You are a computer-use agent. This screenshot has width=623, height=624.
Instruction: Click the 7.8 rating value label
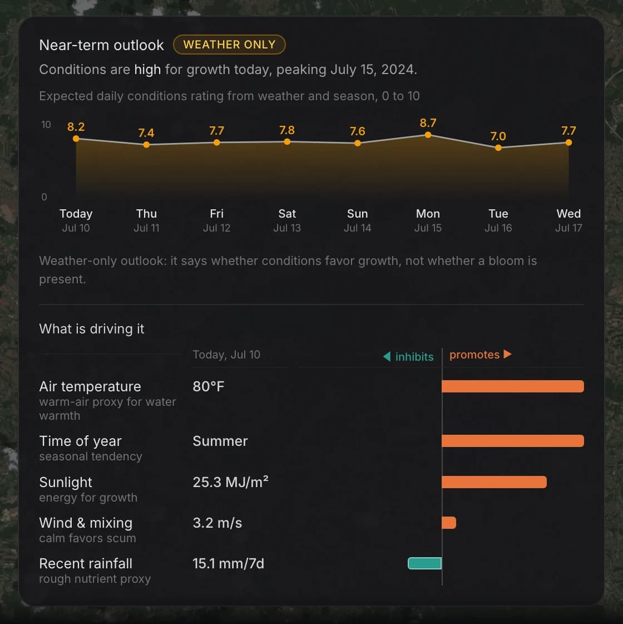[287, 130]
